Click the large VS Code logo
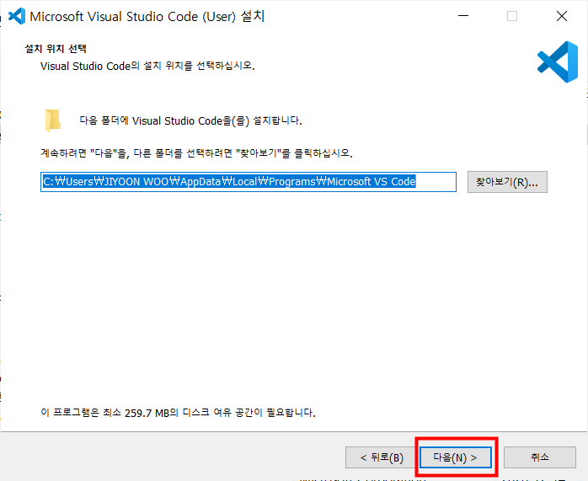The image size is (588, 481). [558, 62]
